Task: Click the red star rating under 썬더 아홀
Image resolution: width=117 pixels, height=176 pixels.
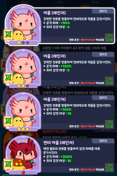Action: tap(23, 172)
